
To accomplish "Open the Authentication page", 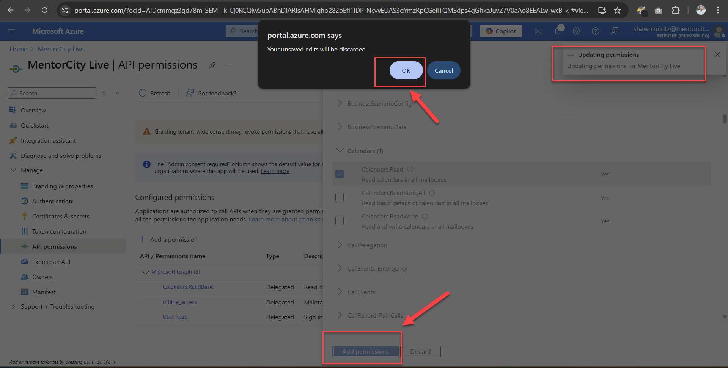I will (x=52, y=201).
